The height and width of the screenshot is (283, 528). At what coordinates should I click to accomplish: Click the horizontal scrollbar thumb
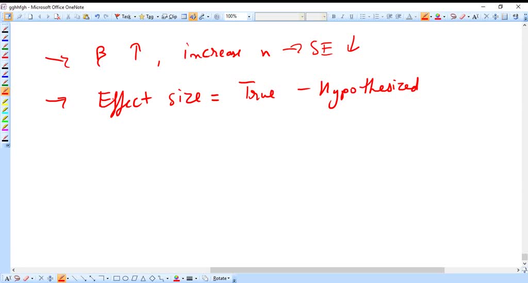[x=327, y=270]
